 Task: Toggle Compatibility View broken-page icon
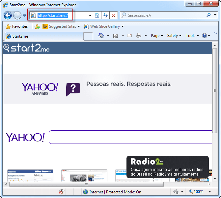point(97,16)
